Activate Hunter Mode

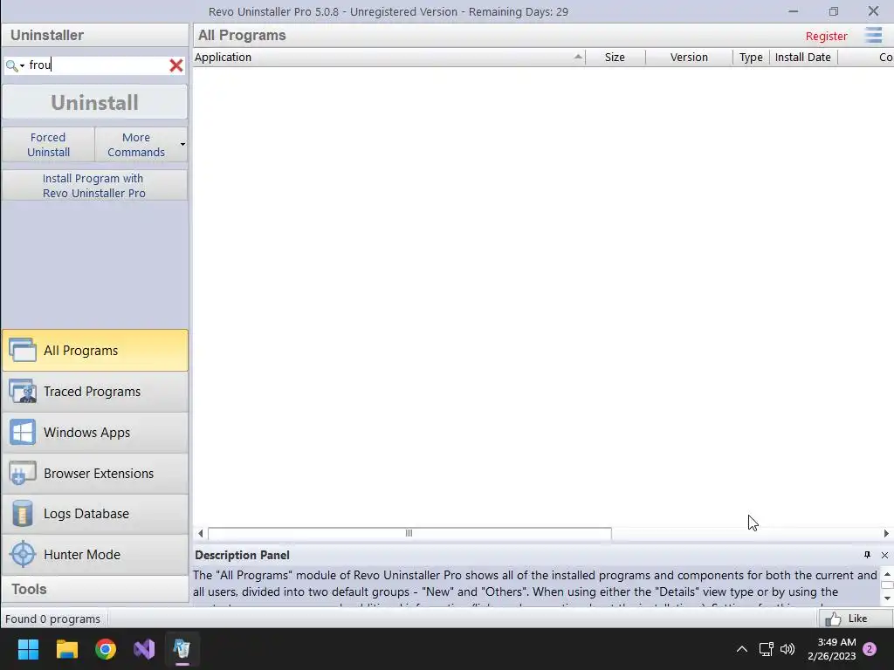pyautogui.click(x=94, y=554)
